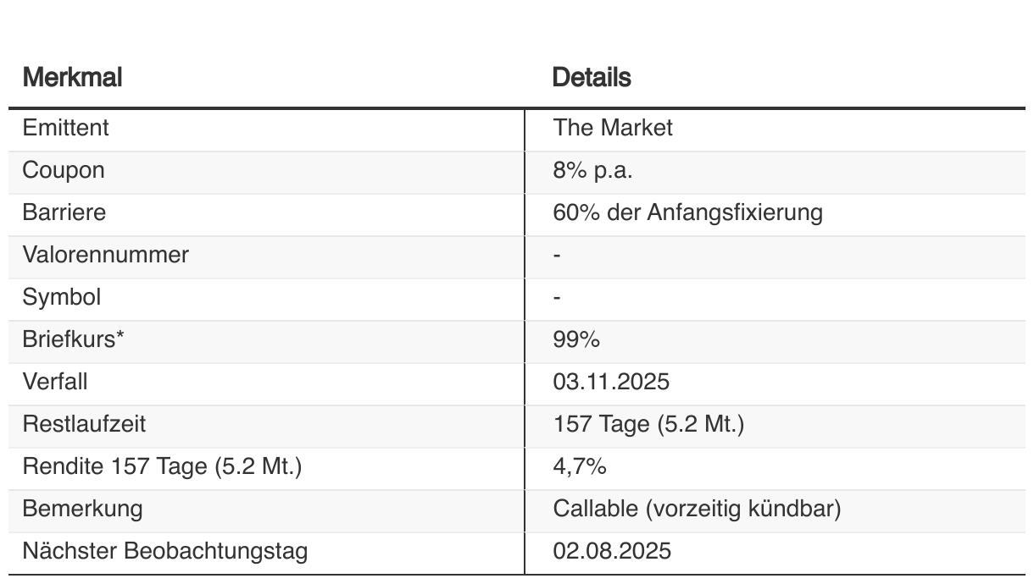Click the observation date 02.08.2025
This screenshot has height=584, width=1034.
[612, 552]
